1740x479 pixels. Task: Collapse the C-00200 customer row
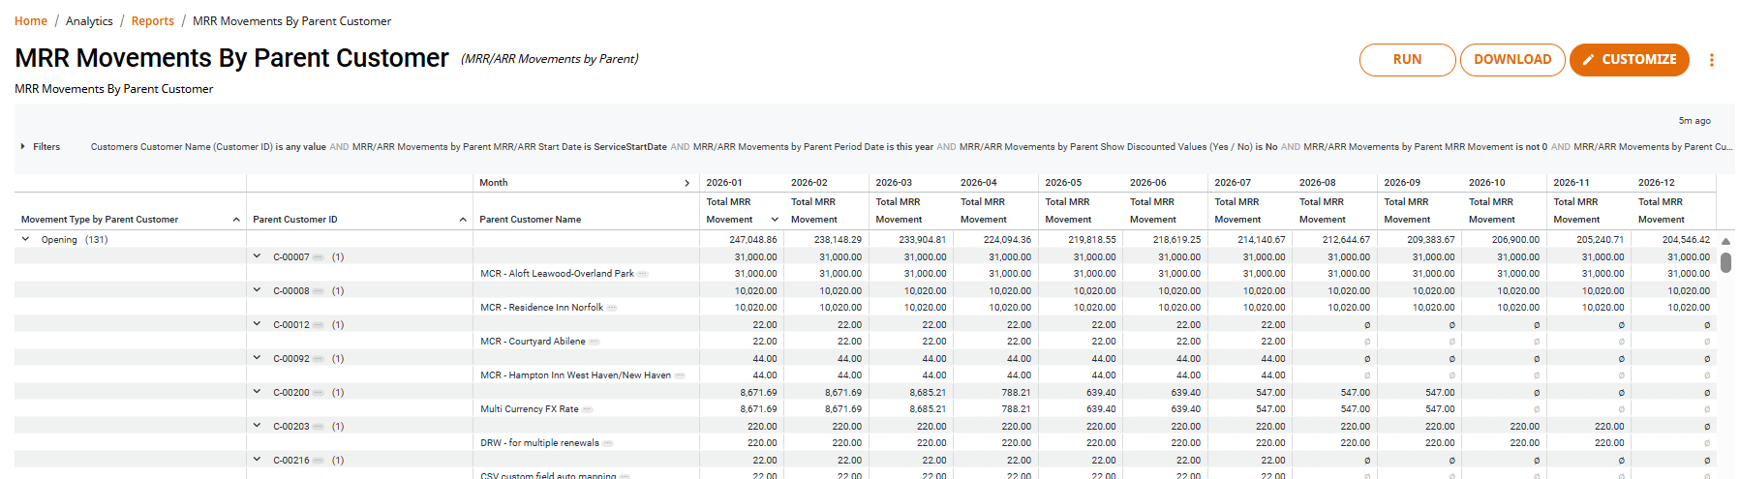pos(258,392)
